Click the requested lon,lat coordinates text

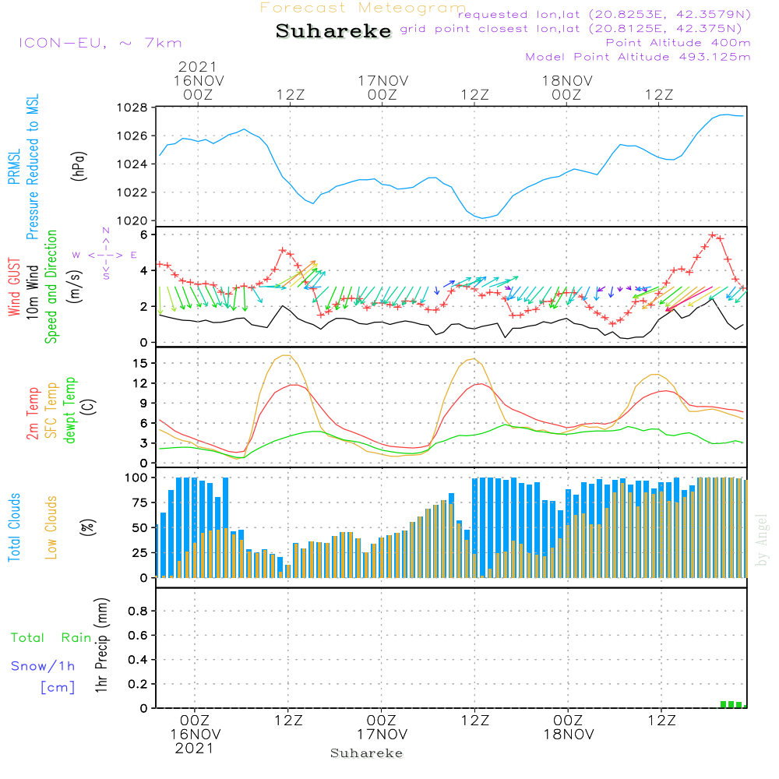[x=605, y=14]
